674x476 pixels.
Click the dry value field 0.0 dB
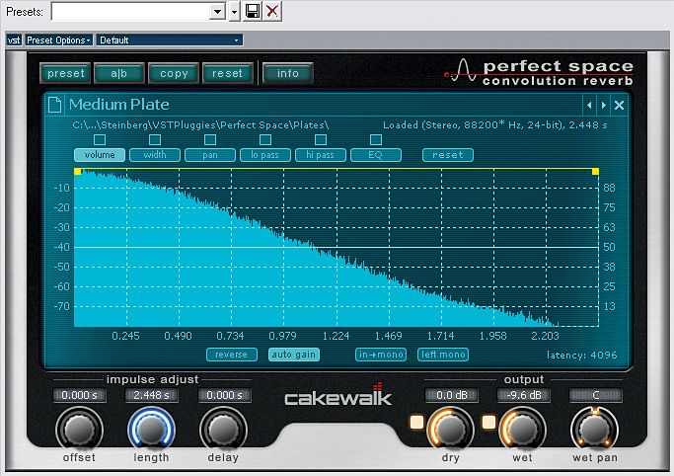pyautogui.click(x=451, y=395)
